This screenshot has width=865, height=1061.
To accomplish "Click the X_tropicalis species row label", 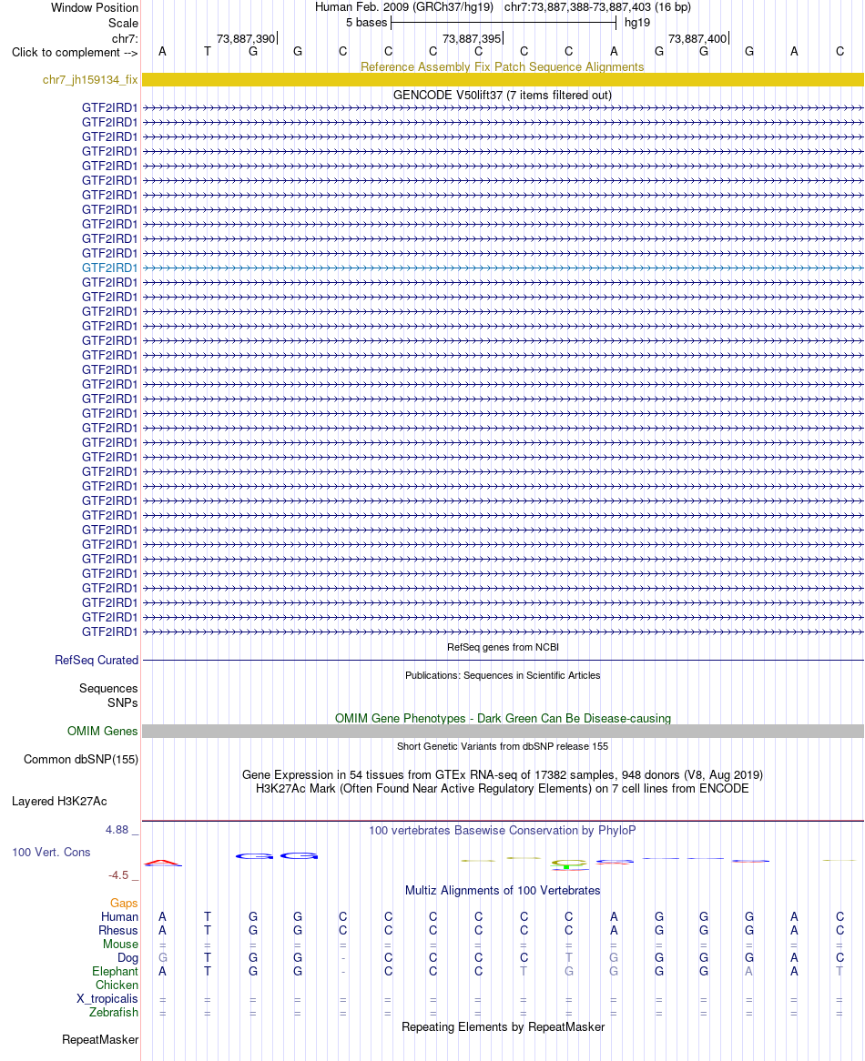I will [107, 999].
